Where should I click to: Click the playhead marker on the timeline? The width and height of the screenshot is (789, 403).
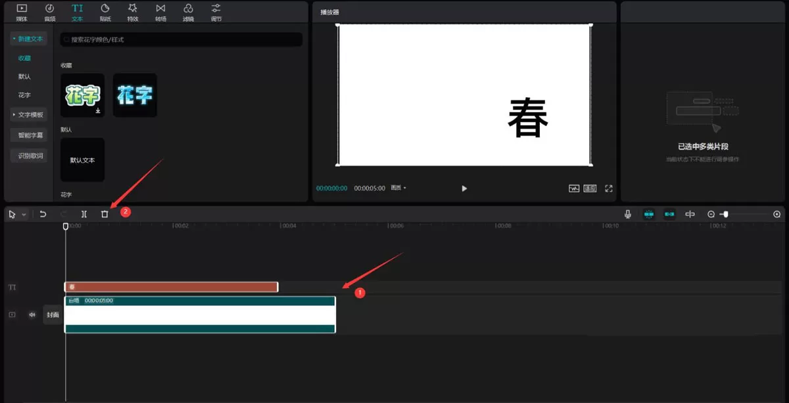click(x=65, y=226)
